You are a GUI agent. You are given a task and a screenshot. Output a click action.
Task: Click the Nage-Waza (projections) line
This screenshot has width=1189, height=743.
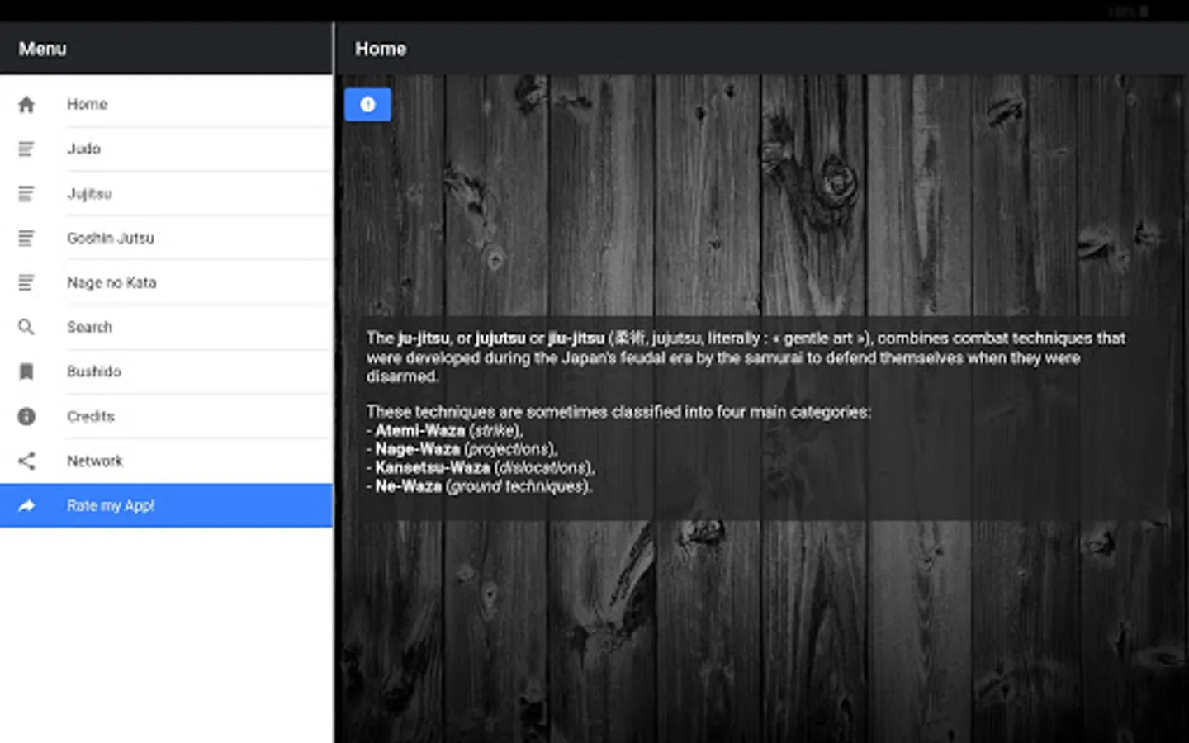pyautogui.click(x=462, y=449)
